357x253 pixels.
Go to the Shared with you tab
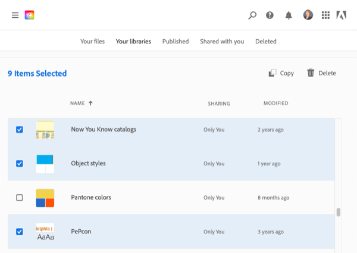coord(222,42)
